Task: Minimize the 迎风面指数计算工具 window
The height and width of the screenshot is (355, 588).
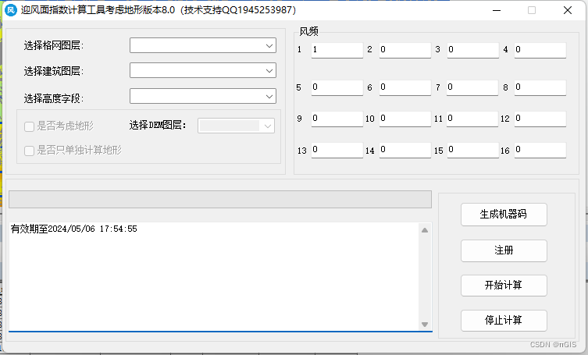Action: point(497,10)
